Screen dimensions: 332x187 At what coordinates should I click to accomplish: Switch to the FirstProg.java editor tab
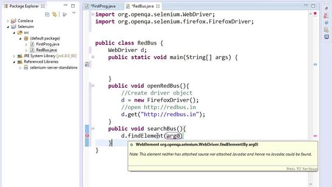pyautogui.click(x=103, y=6)
